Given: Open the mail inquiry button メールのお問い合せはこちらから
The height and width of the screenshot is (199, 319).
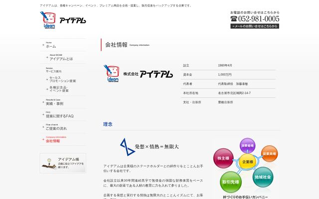Looking at the screenshot, I should [255, 26].
